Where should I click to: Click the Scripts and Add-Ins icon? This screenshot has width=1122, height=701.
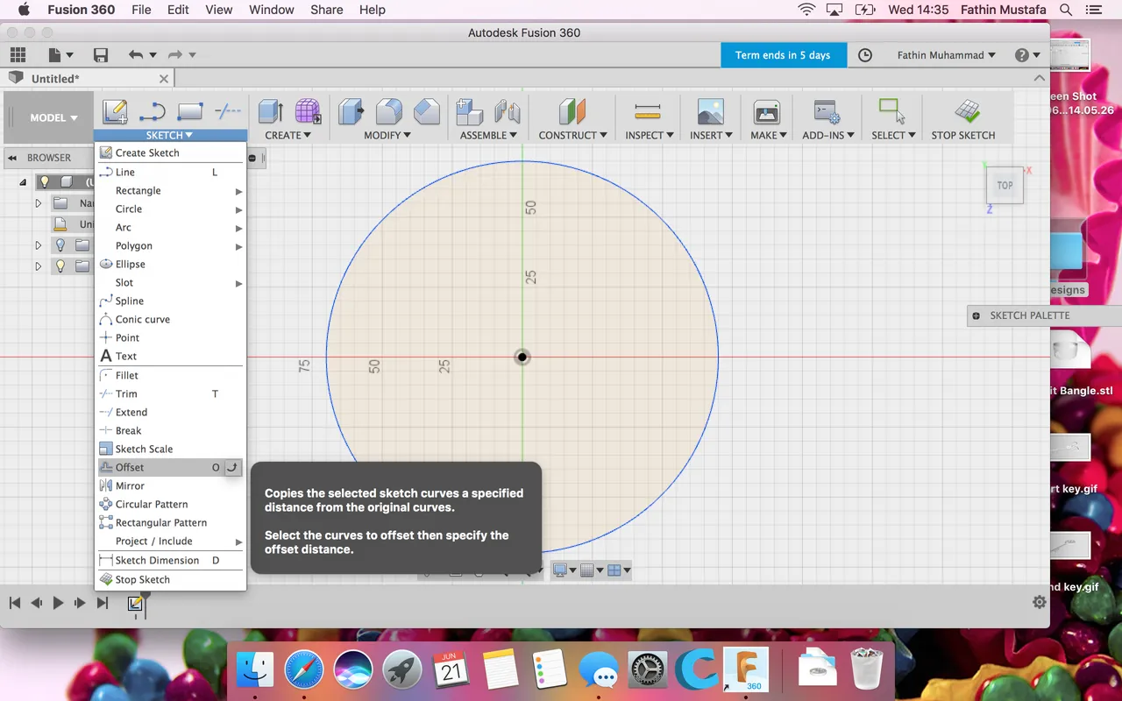pyautogui.click(x=827, y=111)
